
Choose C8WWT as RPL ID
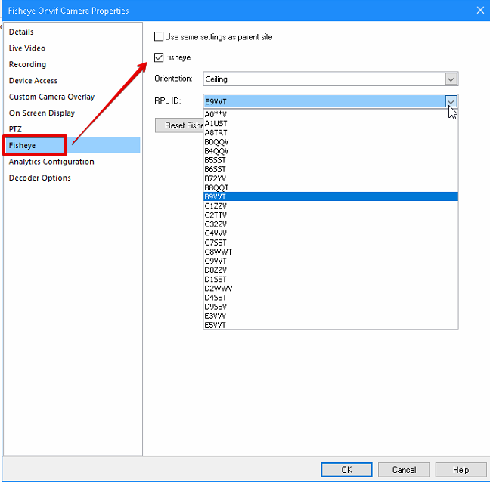click(x=330, y=252)
